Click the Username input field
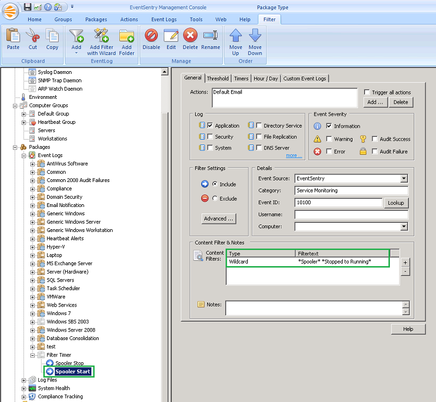 click(x=351, y=215)
